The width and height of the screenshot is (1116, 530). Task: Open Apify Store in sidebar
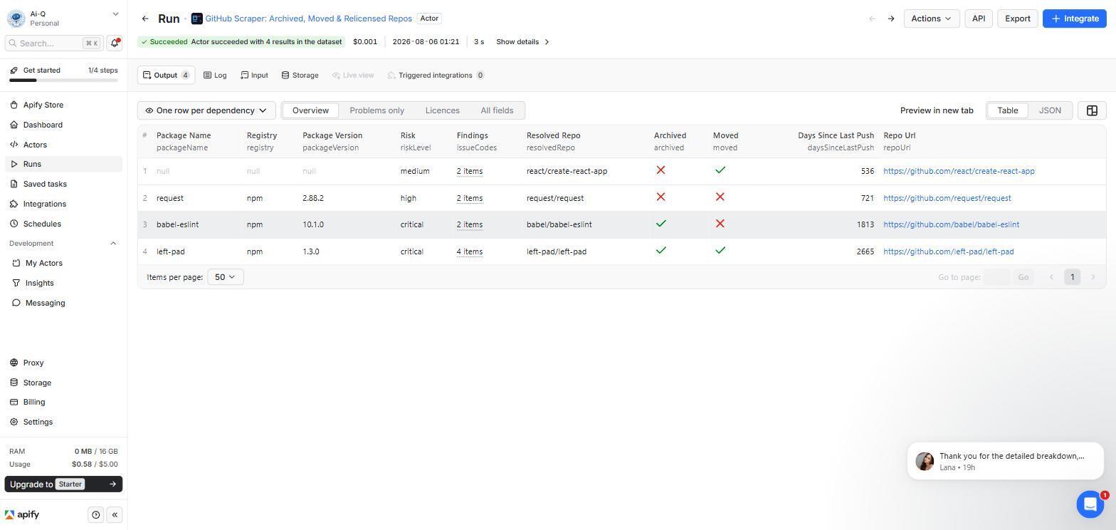pos(63,105)
